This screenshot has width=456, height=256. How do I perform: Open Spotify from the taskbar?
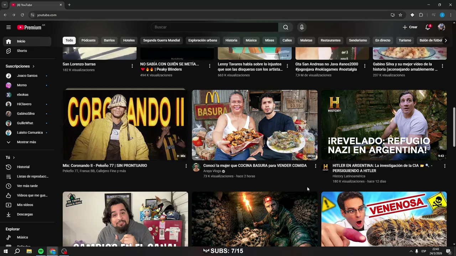(x=41, y=251)
